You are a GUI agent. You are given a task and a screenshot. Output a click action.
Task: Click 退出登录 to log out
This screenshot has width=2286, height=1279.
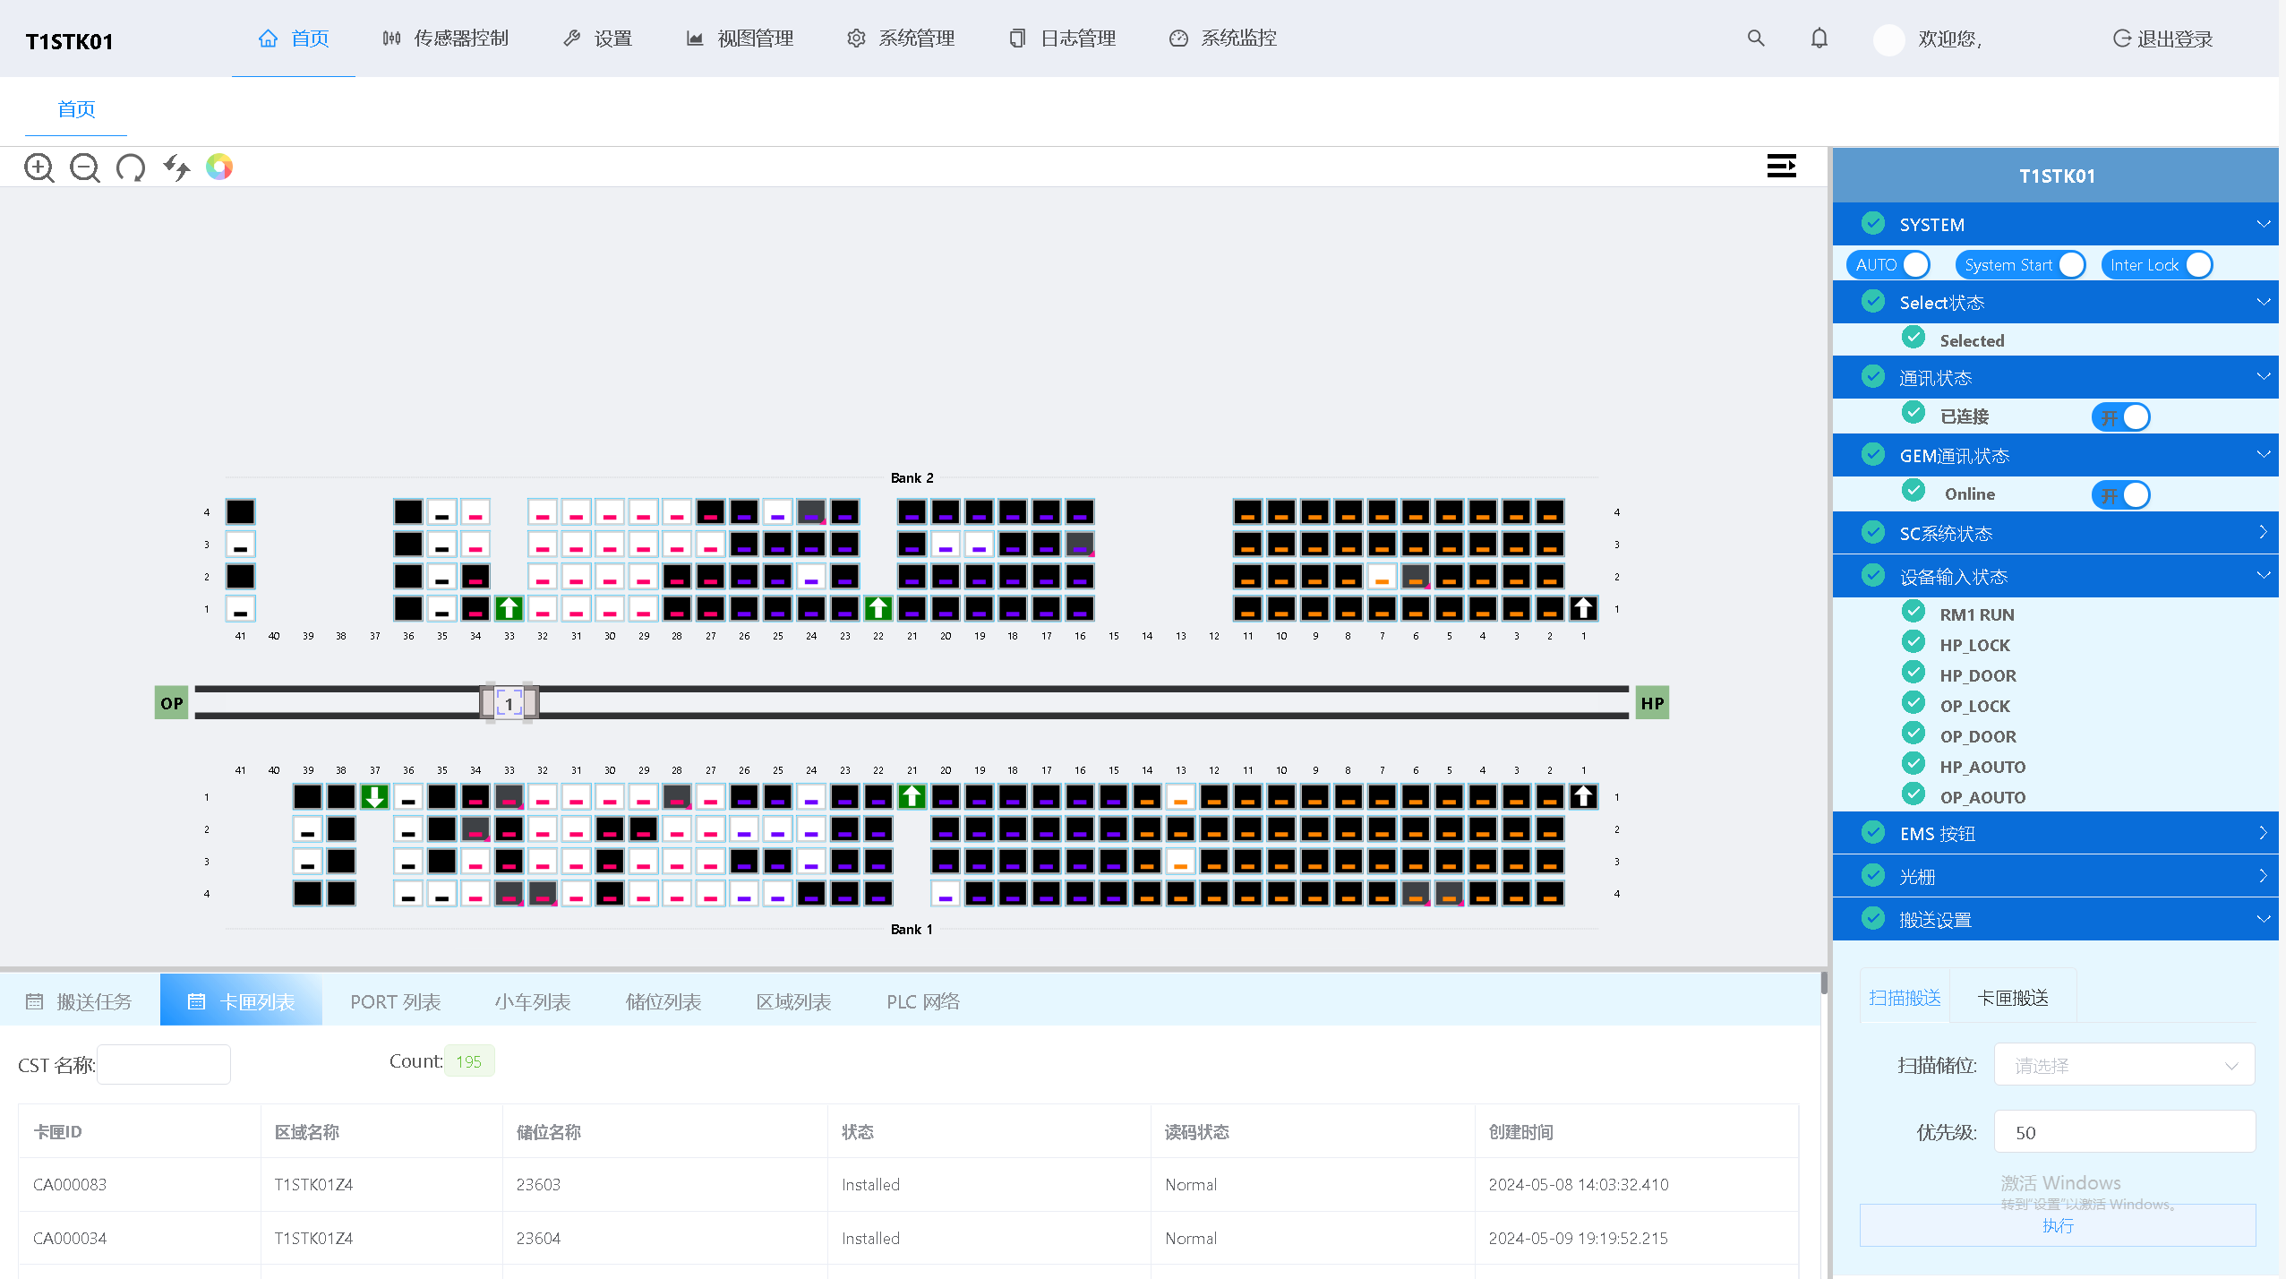pyautogui.click(x=2163, y=39)
